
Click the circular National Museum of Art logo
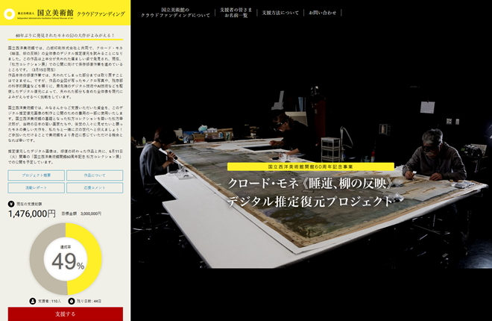click(x=10, y=14)
